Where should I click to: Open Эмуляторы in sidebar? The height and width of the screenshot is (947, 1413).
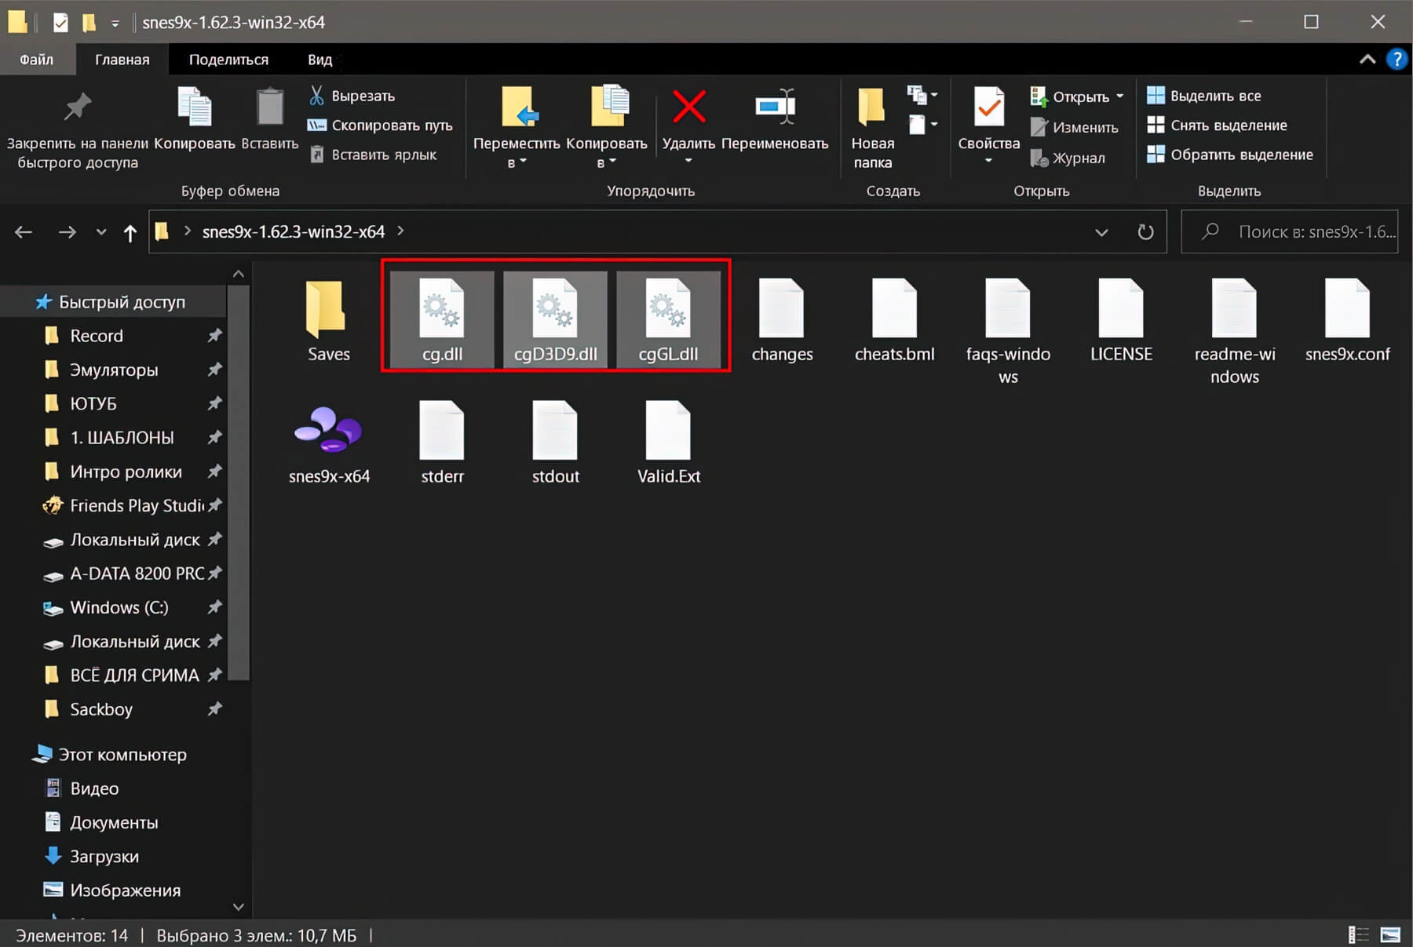(114, 370)
